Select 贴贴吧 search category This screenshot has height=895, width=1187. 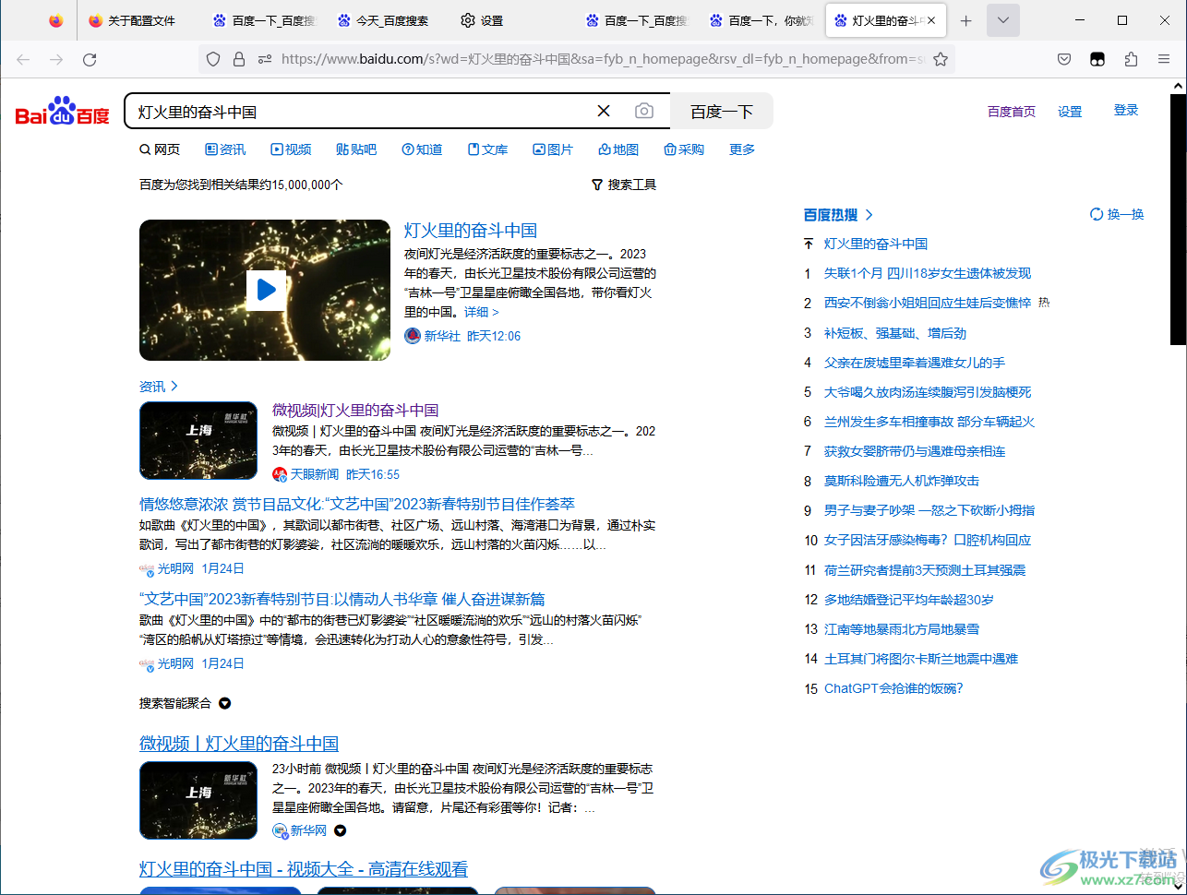(356, 149)
